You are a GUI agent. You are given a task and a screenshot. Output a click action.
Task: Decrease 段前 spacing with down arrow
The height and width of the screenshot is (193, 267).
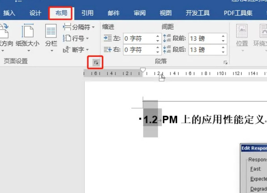click(223, 41)
